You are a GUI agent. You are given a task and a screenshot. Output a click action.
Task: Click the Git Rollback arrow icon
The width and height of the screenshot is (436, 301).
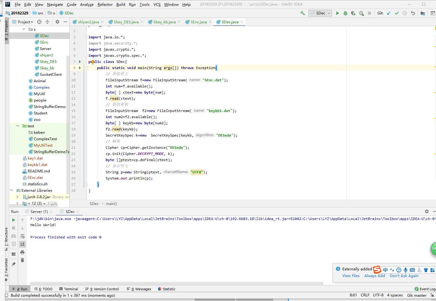413,13
